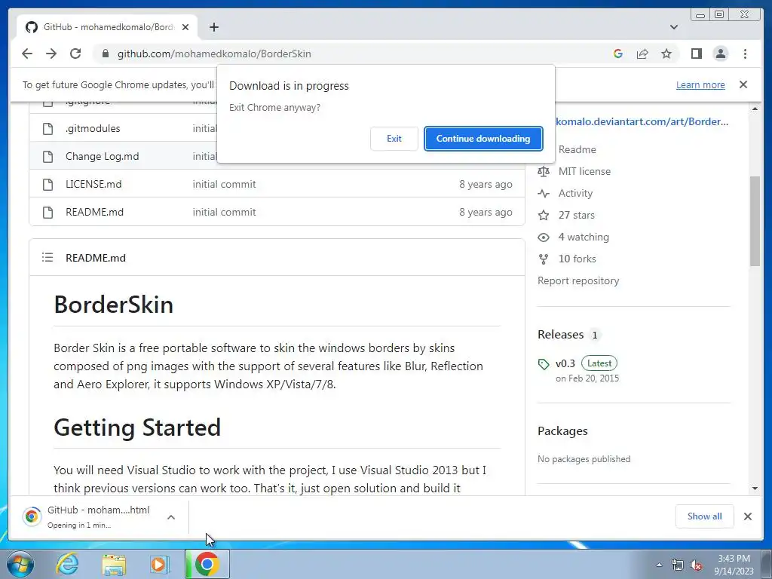Open the Releases heading link
This screenshot has height=579, width=772.
[x=560, y=335]
